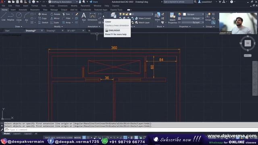Toggle lineweight display in status bar
Image resolution: width=258 pixels, height=145 pixels.
[131, 137]
